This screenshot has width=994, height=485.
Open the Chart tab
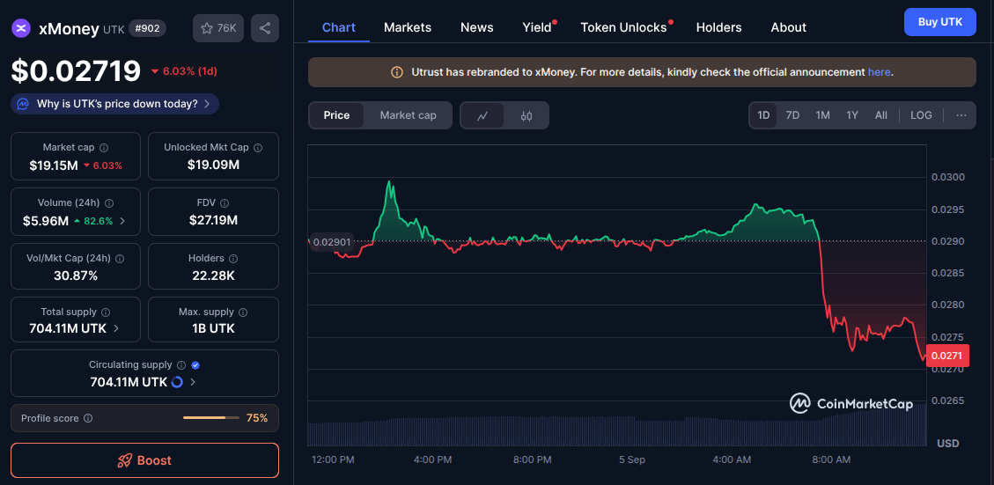pos(339,27)
